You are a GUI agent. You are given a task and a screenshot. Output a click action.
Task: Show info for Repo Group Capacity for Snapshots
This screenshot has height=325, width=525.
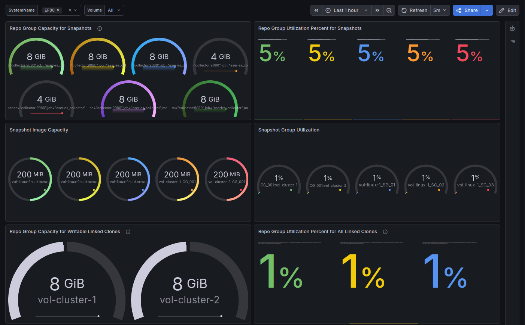pos(100,28)
